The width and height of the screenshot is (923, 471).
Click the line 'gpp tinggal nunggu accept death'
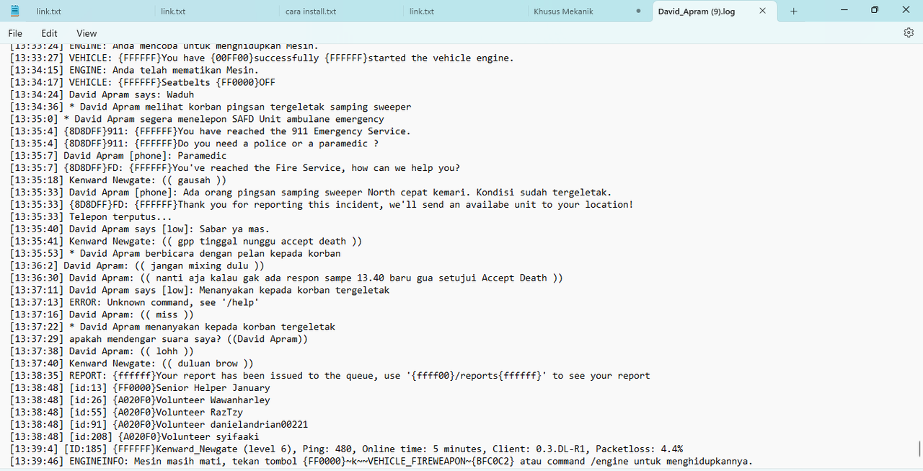coord(186,242)
